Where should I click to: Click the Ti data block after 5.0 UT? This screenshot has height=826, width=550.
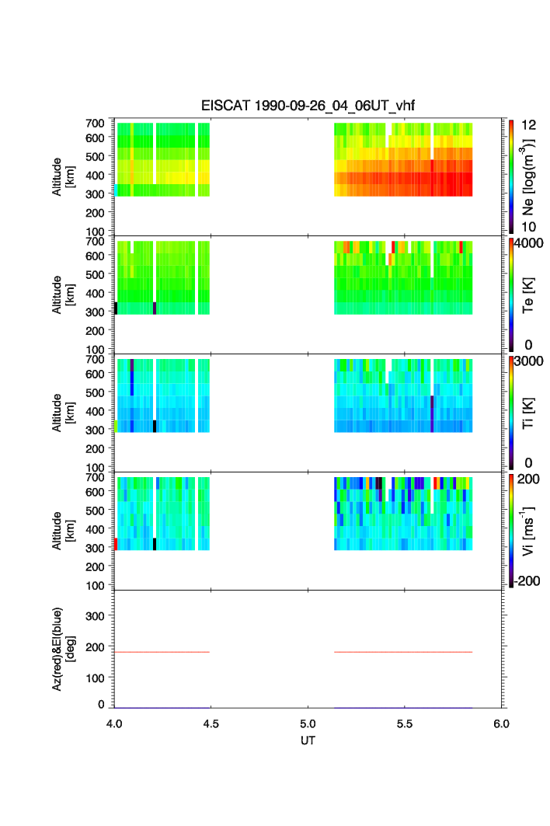[x=403, y=396]
